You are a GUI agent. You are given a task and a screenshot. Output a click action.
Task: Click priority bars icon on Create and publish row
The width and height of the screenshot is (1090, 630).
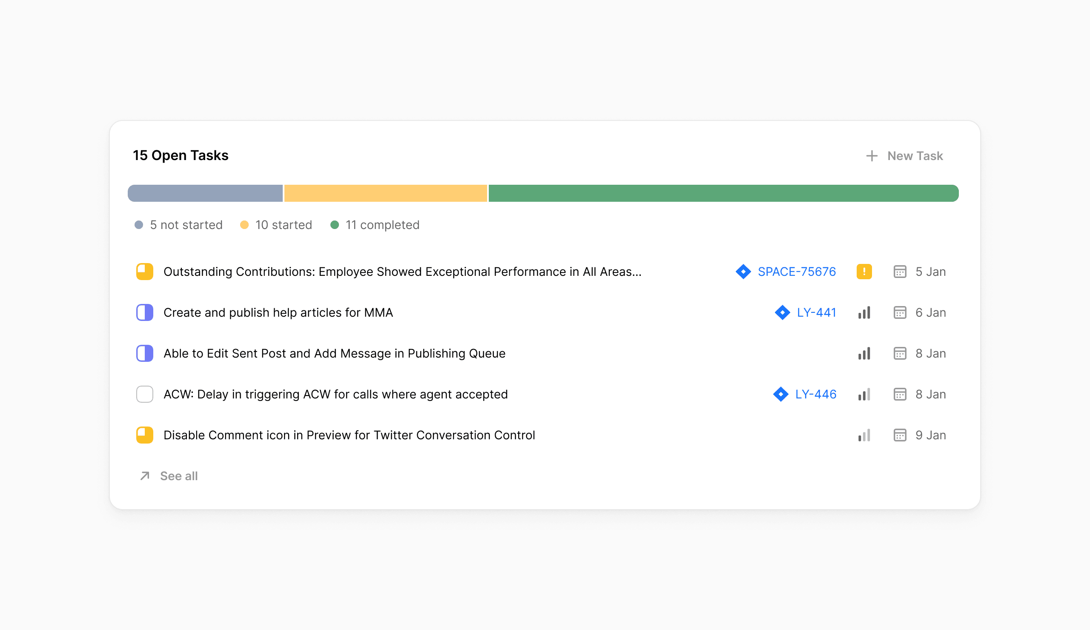[x=864, y=312]
